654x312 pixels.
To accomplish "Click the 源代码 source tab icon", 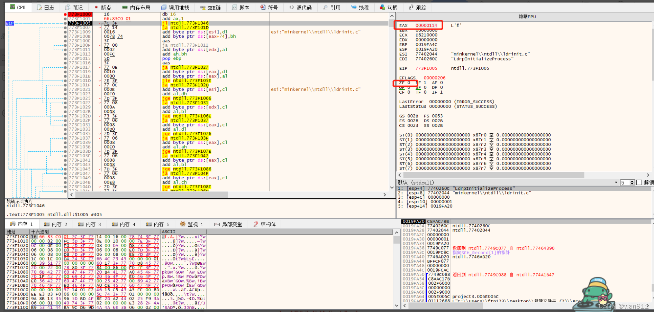I will (292, 7).
